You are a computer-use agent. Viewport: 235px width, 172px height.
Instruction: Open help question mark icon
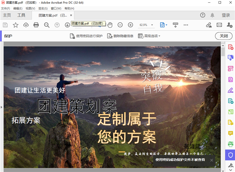(202, 15)
